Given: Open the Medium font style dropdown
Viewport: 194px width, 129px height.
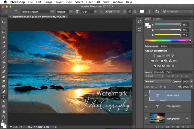Looking at the screenshot, I should tap(71, 12).
